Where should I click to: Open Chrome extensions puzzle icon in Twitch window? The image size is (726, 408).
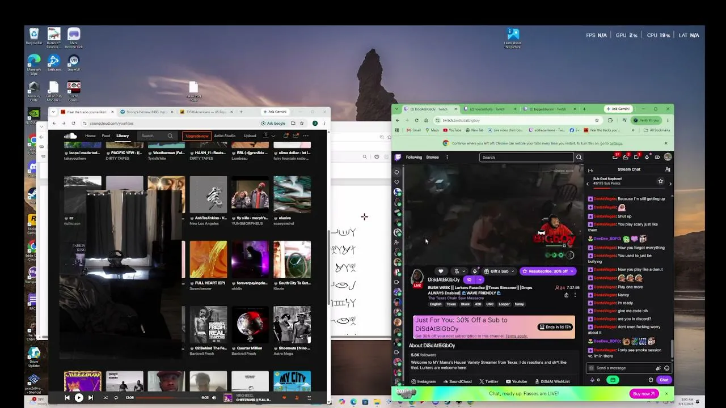(x=610, y=120)
